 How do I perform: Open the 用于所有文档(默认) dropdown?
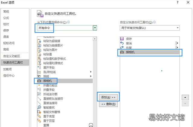[x=150, y=28]
